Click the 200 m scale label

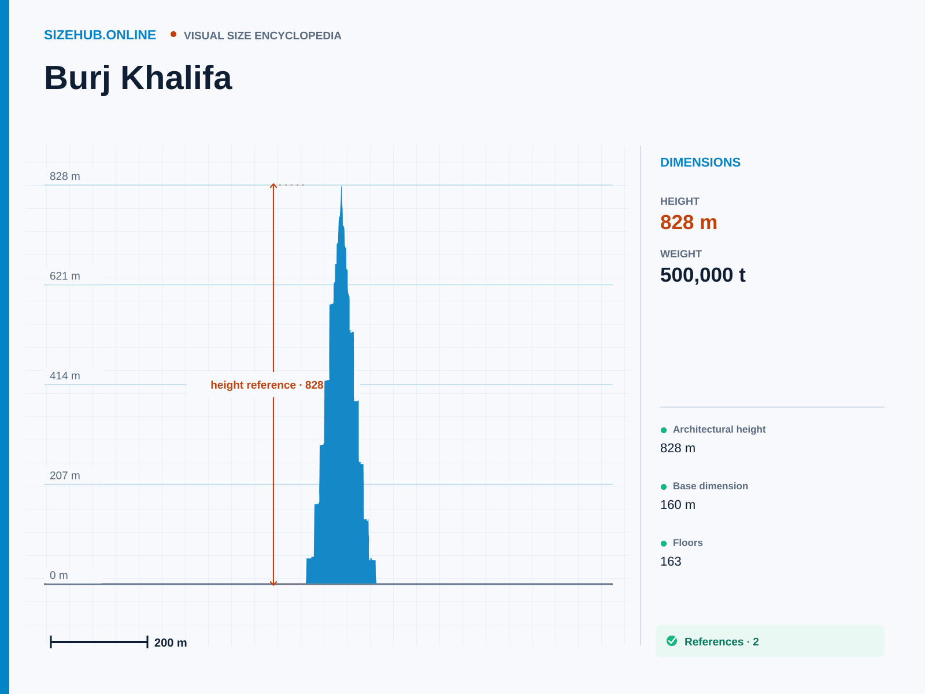171,643
